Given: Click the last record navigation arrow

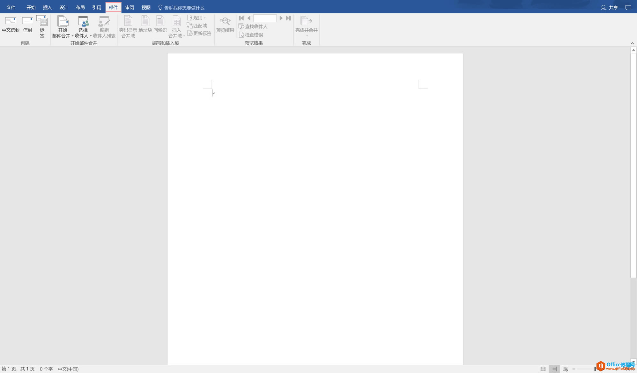Looking at the screenshot, I should point(288,18).
